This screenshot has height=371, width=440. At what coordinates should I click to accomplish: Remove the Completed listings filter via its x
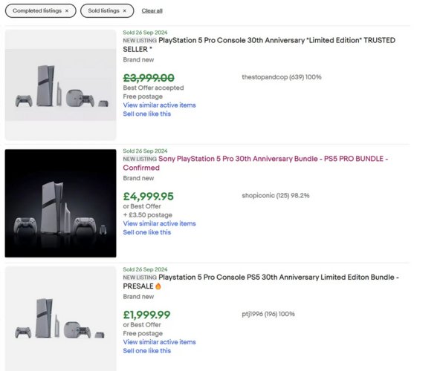tap(67, 11)
